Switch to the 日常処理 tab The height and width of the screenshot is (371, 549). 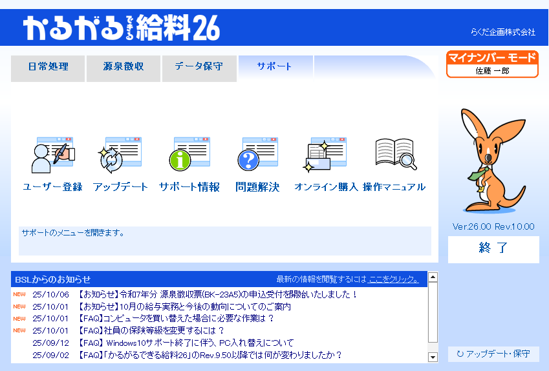click(x=48, y=67)
